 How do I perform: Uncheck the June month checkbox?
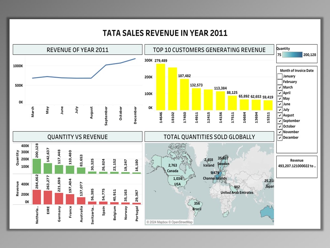pyautogui.click(x=280, y=104)
